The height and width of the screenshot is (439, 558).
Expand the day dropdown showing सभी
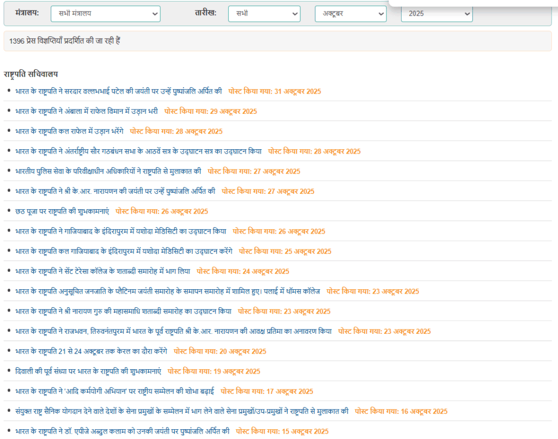pos(264,14)
